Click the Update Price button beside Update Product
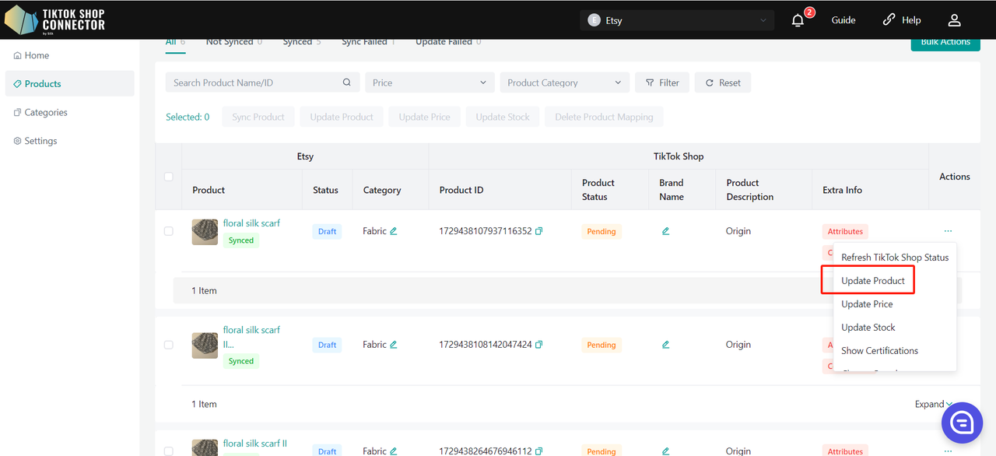The width and height of the screenshot is (996, 456). point(425,118)
